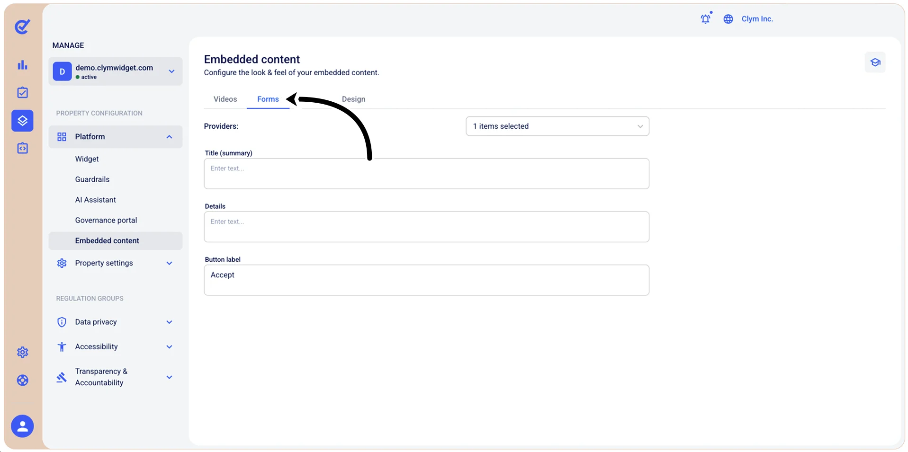Viewport: 908px width, 452px height.
Task: Select the layers manage sidebar icon
Action: [x=22, y=121]
